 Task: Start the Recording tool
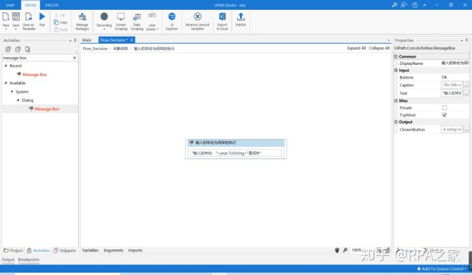[104, 20]
